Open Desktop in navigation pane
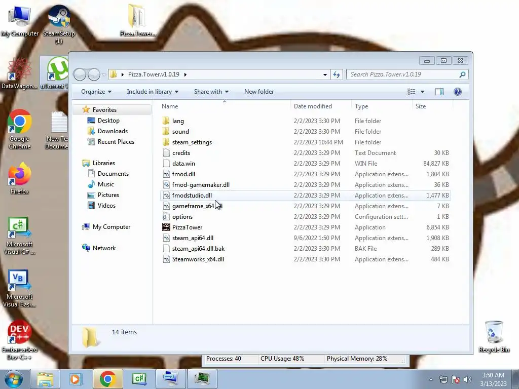Screen dimensions: 519x389 pos(108,121)
